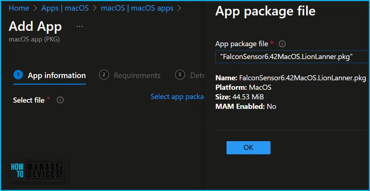Click the macOS app (PKG) subtitle text
Image resolution: width=370 pixels, height=191 pixels.
(34, 39)
